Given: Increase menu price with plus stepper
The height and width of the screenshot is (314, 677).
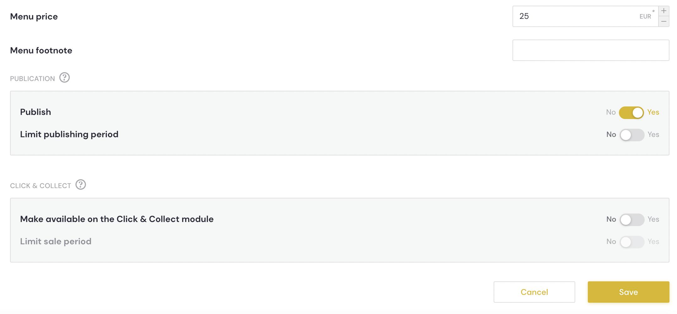Looking at the screenshot, I should 664,11.
